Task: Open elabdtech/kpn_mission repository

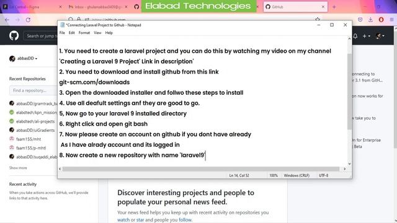Action: coord(37,113)
